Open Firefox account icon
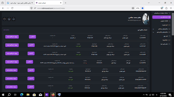 tap(162, 8)
